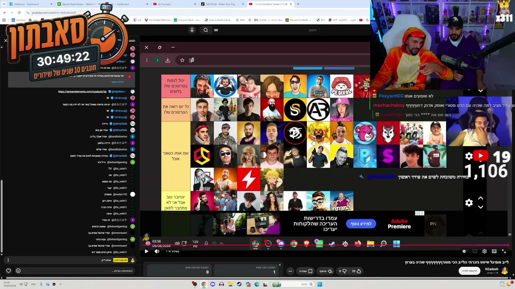Open the NZadush channel name link
Viewport: 515px width, 289px height.
(492, 269)
